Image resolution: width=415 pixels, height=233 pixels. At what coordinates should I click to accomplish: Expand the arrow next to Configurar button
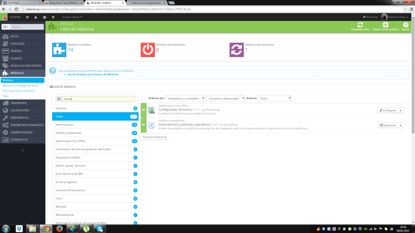400,110
